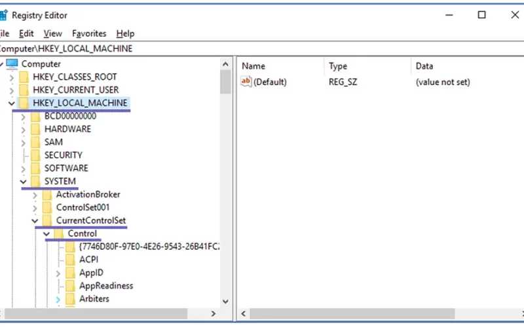This screenshot has height=327, width=524.
Task: Click the (value not set) data cell
Action: [443, 82]
